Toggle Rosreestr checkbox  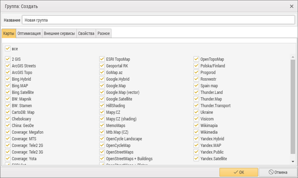[196, 79]
